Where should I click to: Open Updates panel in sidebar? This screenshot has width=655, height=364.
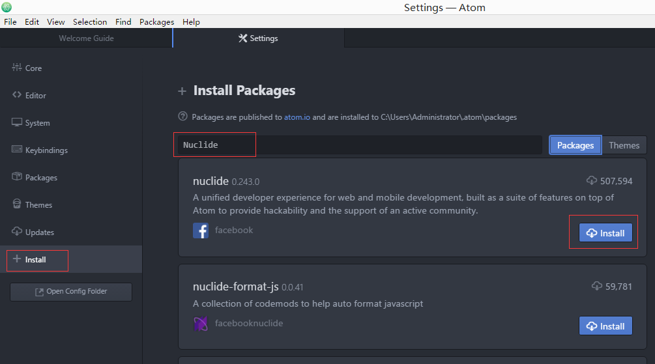[71, 232]
